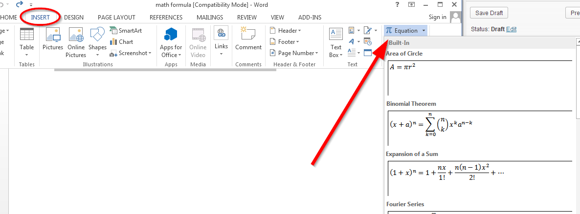The image size is (580, 214).
Task: Expand the Equation dropdown arrow
Action: click(x=424, y=31)
